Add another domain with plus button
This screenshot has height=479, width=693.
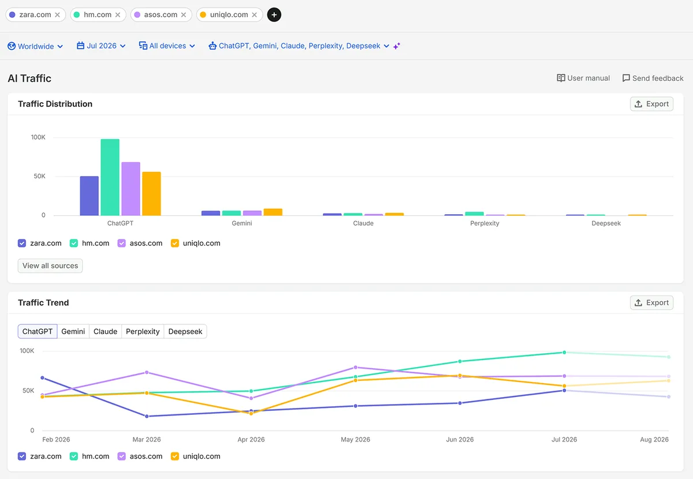coord(274,15)
